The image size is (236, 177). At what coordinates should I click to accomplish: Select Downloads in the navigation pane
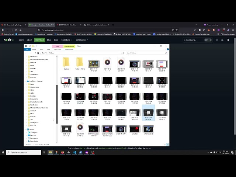tap(34, 141)
